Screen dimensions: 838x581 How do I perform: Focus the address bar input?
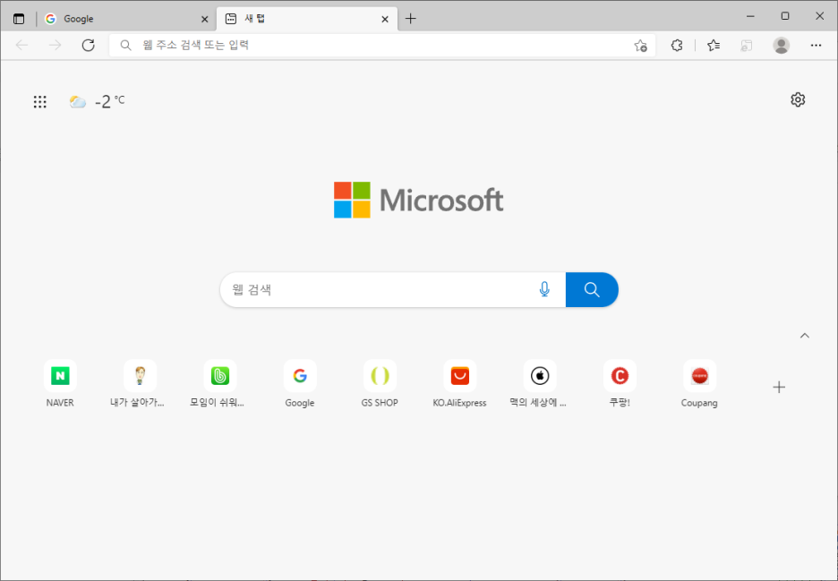(x=382, y=45)
